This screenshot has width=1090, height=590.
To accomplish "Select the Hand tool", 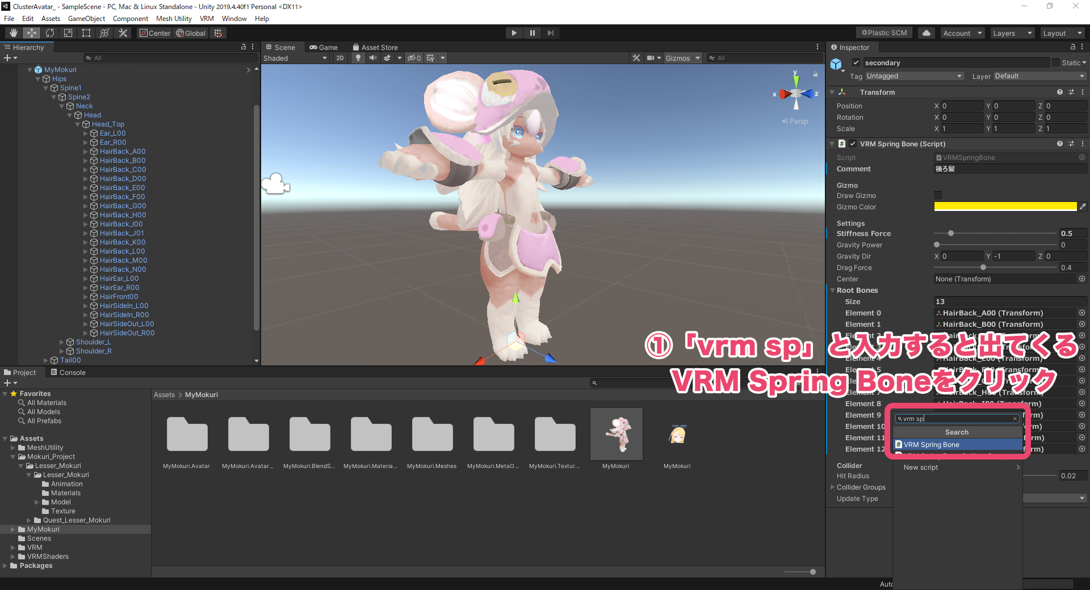I will coord(12,32).
